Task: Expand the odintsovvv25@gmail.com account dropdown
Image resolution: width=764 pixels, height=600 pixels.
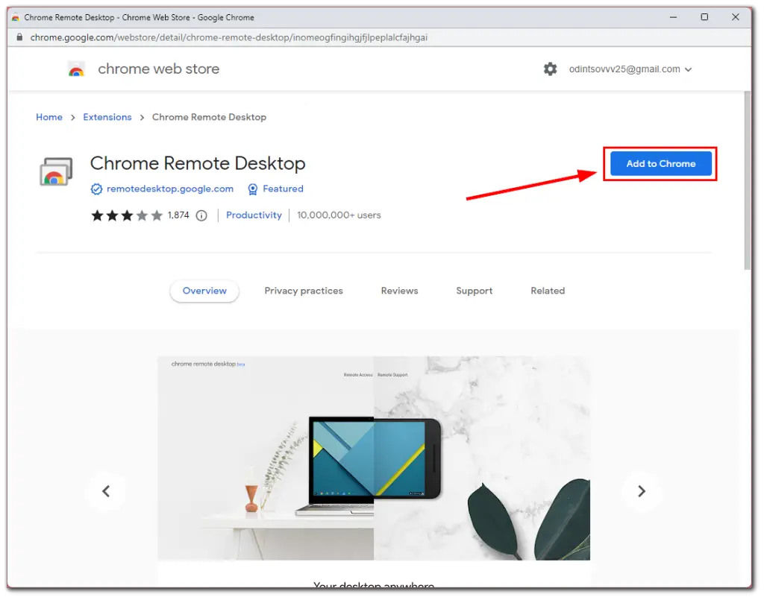Action: [x=630, y=69]
